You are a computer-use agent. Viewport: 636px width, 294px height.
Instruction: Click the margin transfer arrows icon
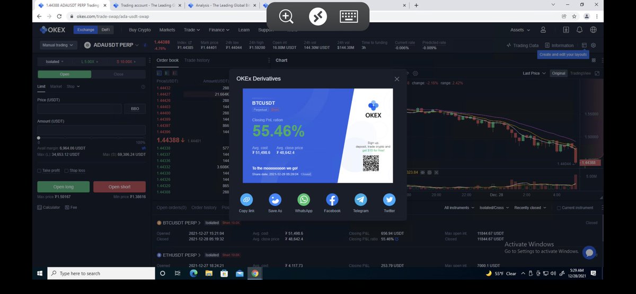tap(144, 148)
